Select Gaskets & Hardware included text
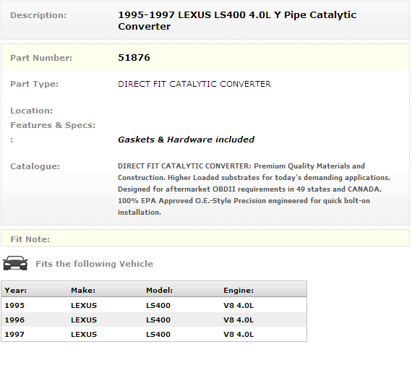Screen dimensions: 412x381 tap(186, 140)
